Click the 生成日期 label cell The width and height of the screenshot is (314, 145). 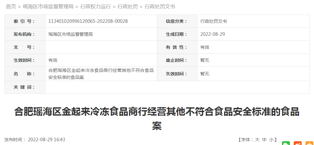[x=177, y=34]
